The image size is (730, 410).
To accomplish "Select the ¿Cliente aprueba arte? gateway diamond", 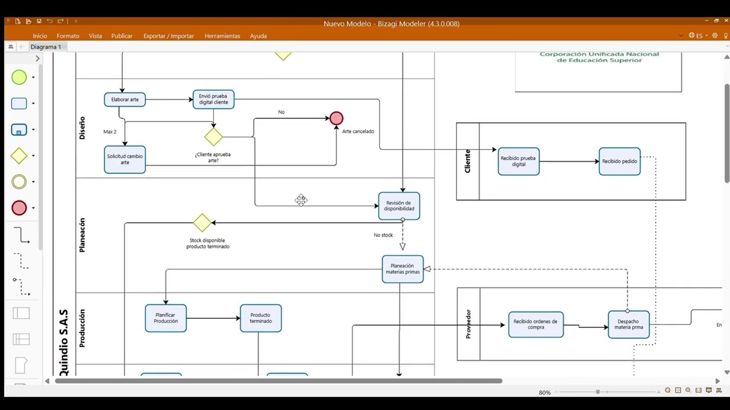I will tap(213, 137).
